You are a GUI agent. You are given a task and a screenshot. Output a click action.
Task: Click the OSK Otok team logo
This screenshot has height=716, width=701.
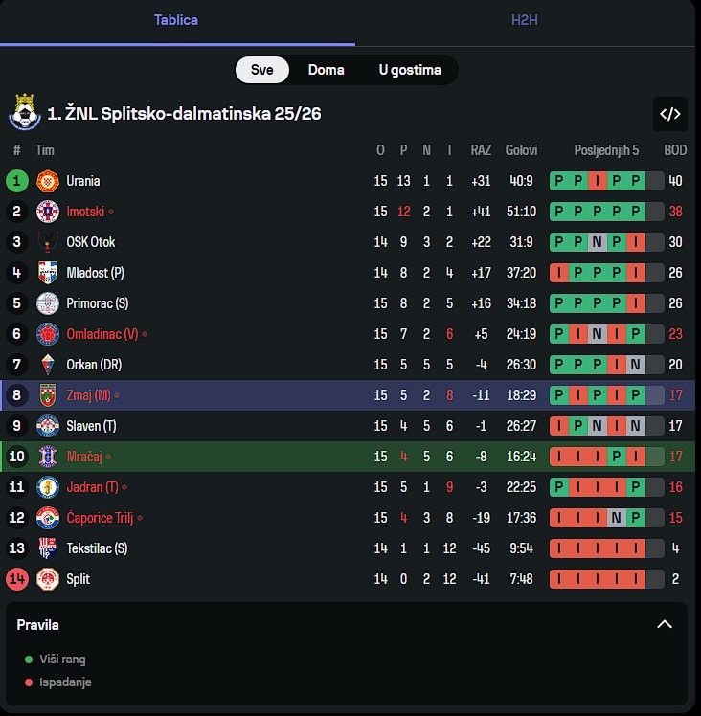point(48,242)
